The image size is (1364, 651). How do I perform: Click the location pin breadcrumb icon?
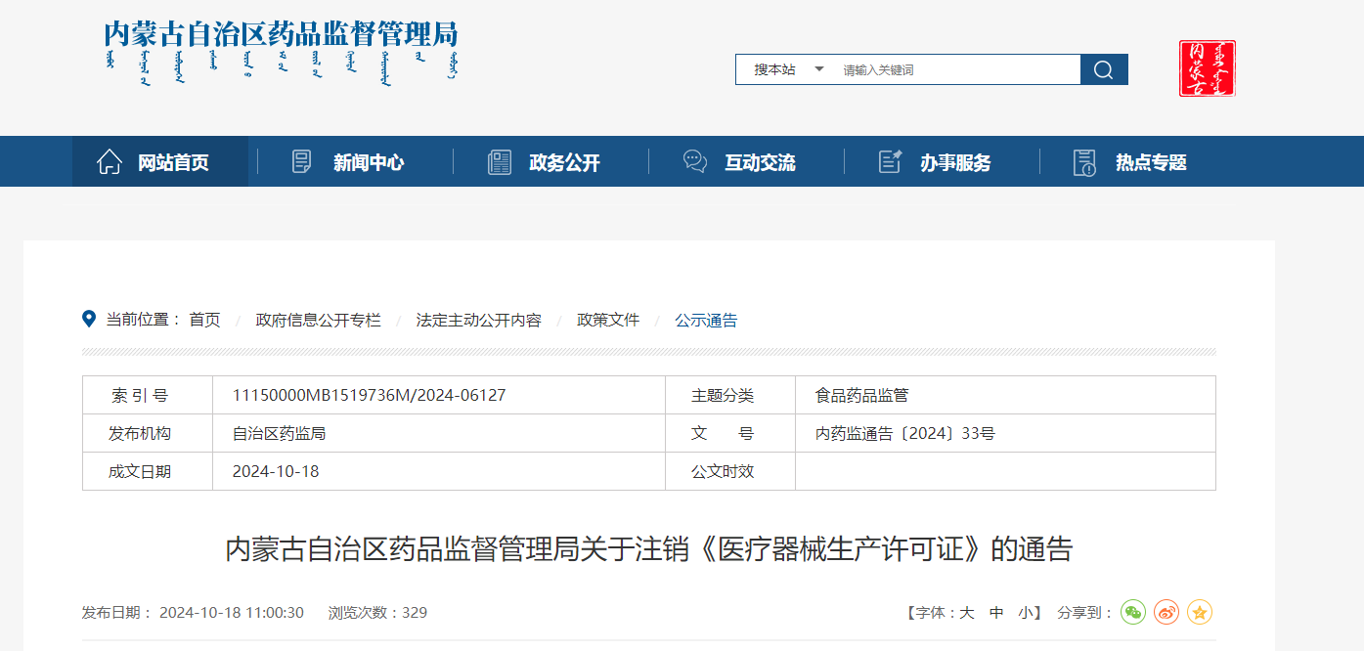(x=89, y=320)
